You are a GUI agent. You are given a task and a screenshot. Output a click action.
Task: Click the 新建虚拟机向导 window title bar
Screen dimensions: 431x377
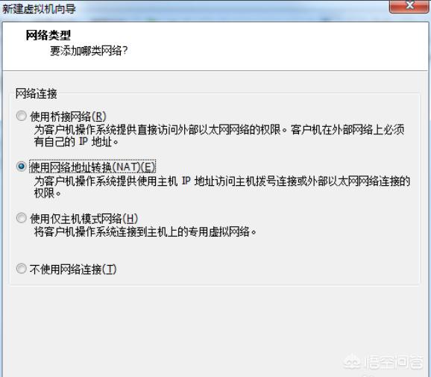click(x=192, y=9)
